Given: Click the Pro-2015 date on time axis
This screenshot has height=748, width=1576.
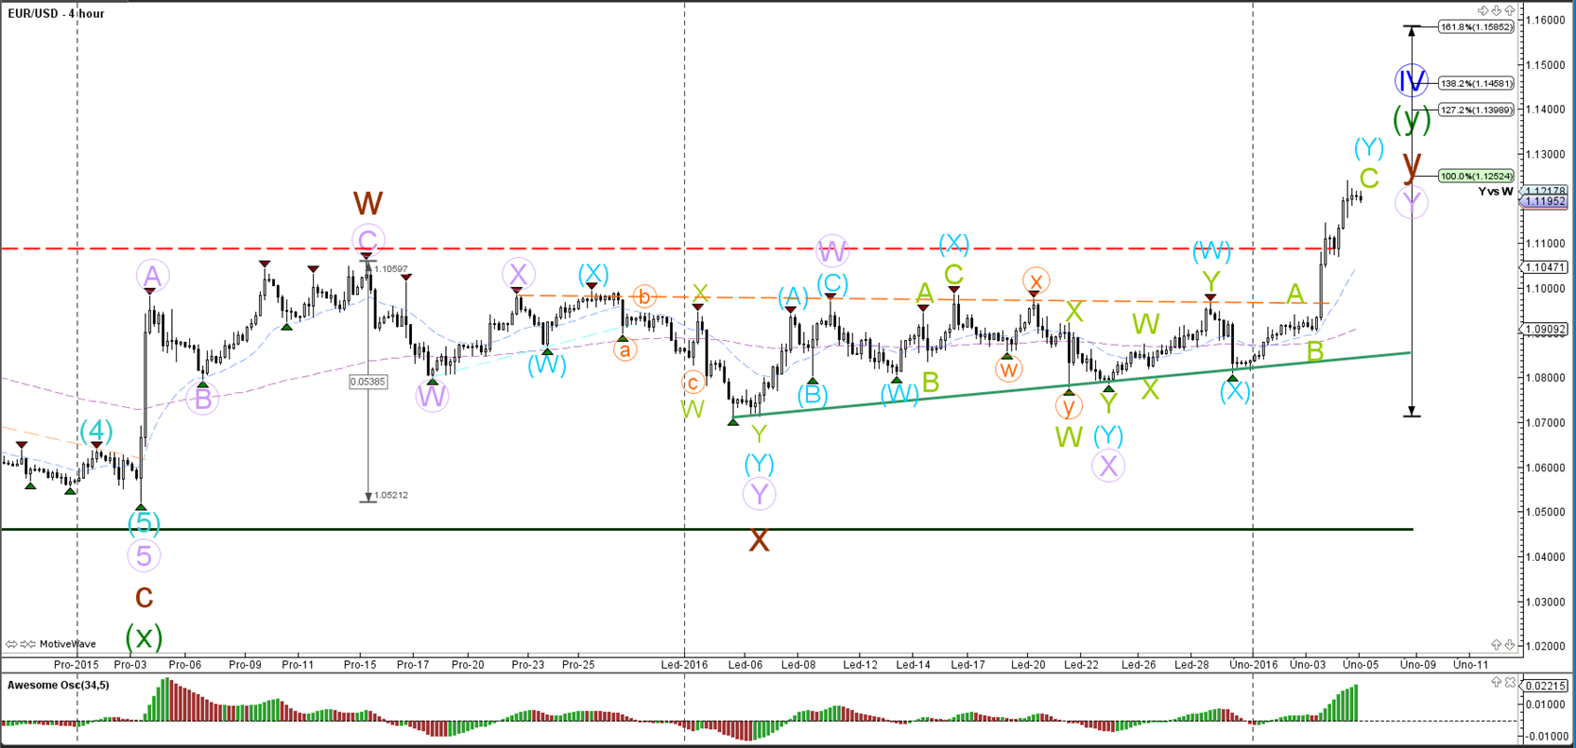Looking at the screenshot, I should [x=76, y=665].
